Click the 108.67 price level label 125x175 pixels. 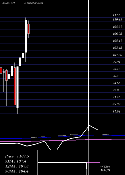click(117, 27)
